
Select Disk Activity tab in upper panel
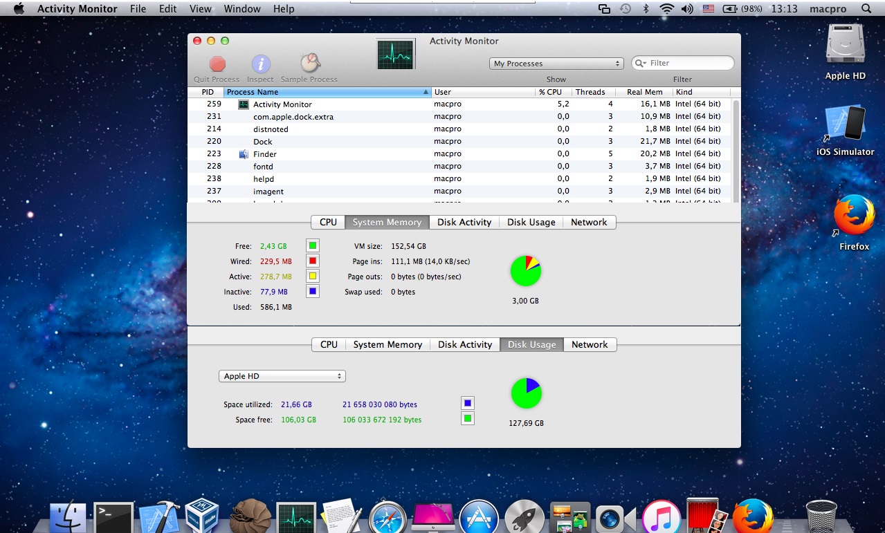(x=464, y=222)
